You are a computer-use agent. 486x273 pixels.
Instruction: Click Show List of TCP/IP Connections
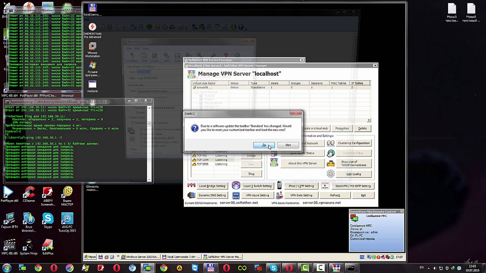coord(353,163)
